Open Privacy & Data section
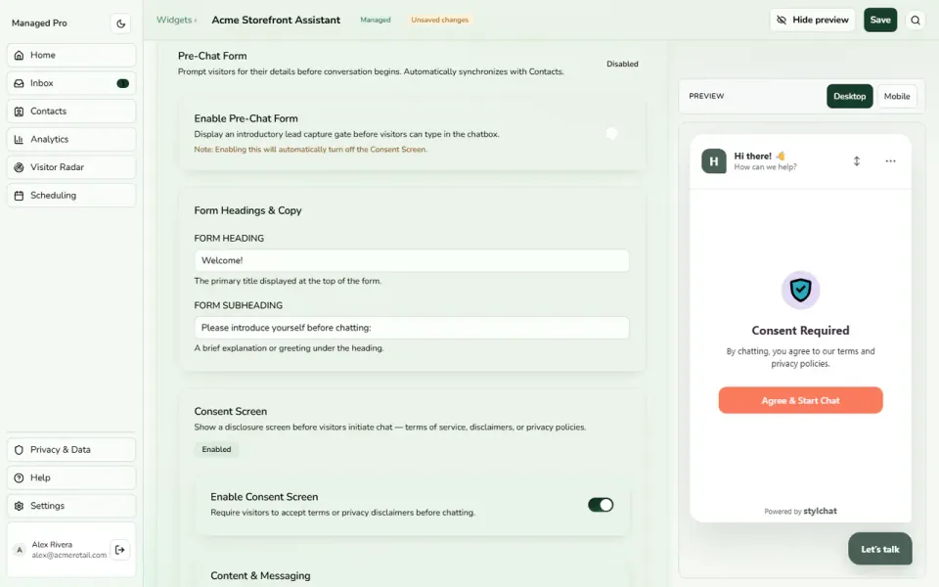 tap(71, 450)
